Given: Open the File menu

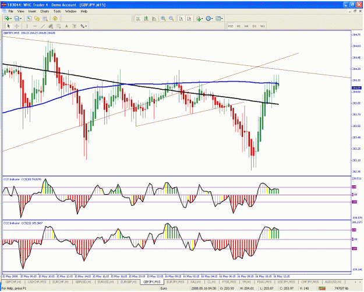Looking at the screenshot, I should (11, 11).
